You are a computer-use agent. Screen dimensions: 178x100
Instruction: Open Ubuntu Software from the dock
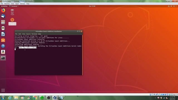point(3,40)
